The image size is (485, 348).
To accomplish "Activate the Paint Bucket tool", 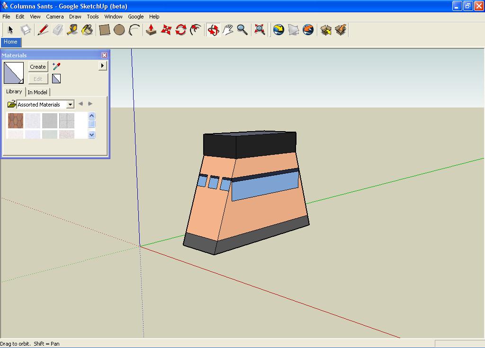I will tap(87, 30).
